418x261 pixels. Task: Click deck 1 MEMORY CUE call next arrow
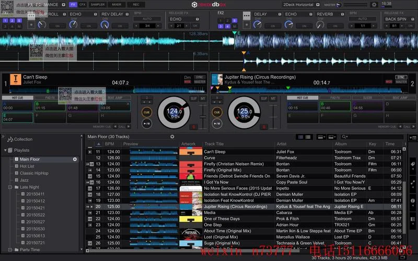[x=129, y=126]
